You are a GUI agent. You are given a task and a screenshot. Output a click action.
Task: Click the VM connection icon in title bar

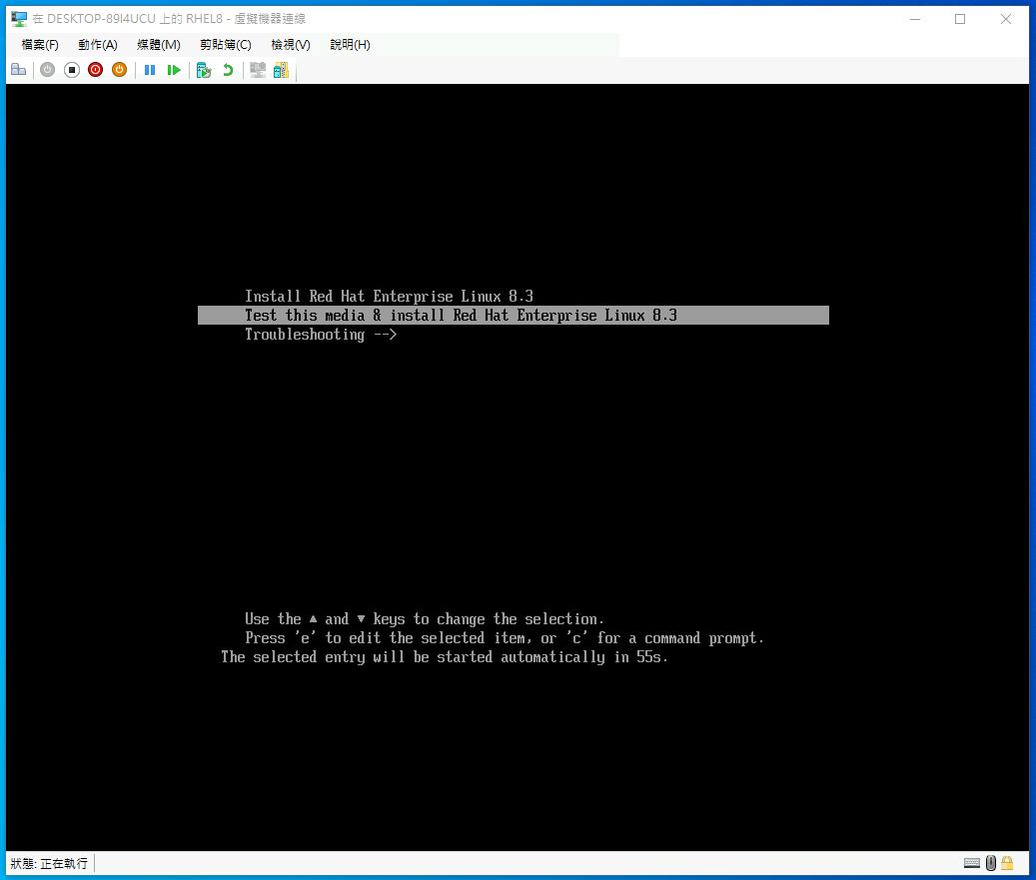pyautogui.click(x=19, y=19)
